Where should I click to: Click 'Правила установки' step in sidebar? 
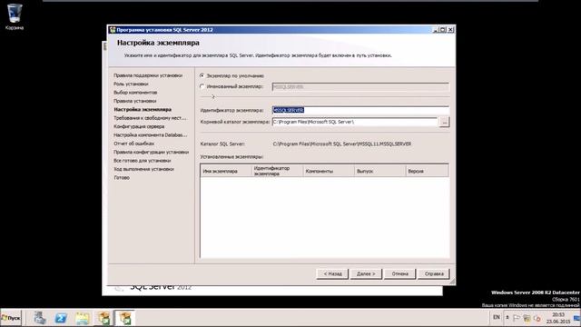pyautogui.click(x=135, y=101)
